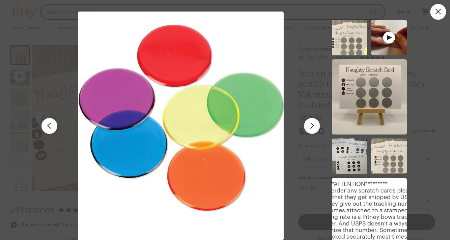The image size is (450, 240).
Task: Visit the OrwinsCrafts shop page
Action: [315, 49]
